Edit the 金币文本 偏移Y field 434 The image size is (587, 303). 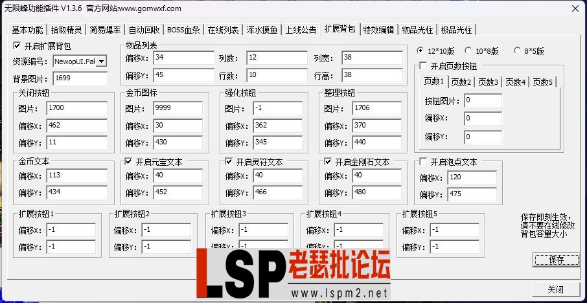[x=77, y=192]
